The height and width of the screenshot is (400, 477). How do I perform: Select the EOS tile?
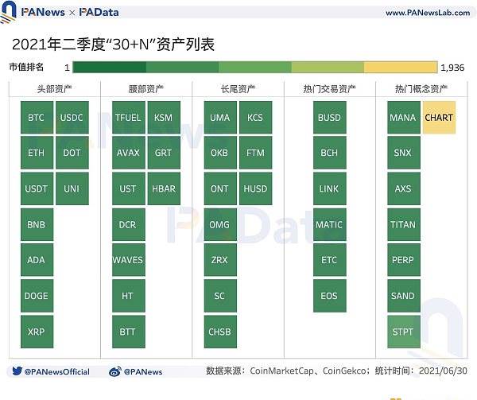(330, 296)
